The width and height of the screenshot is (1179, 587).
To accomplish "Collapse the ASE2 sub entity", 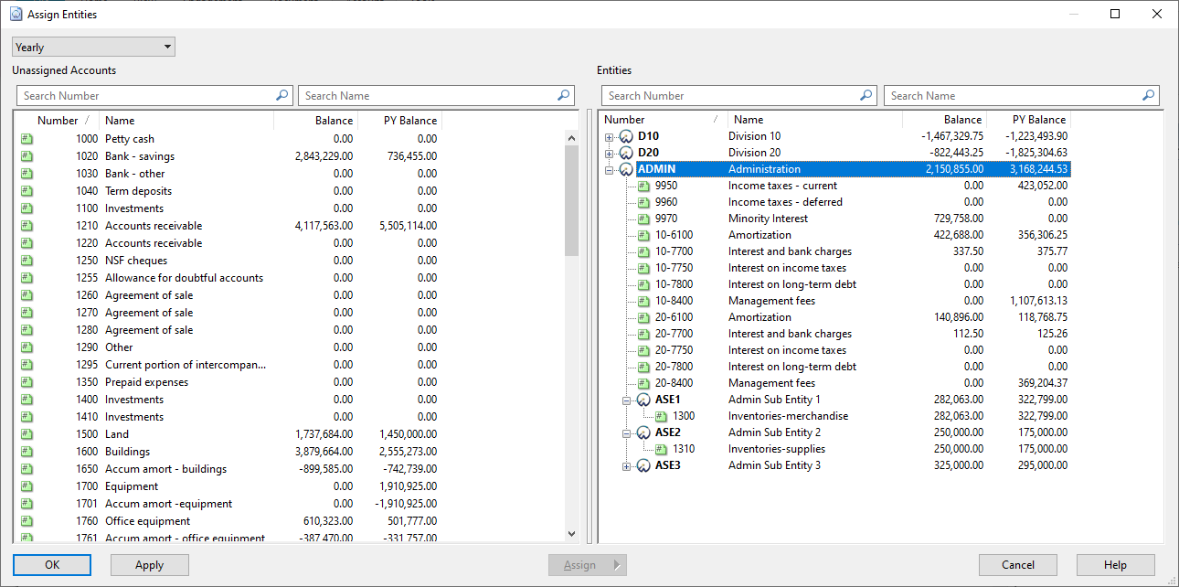I will point(627,432).
